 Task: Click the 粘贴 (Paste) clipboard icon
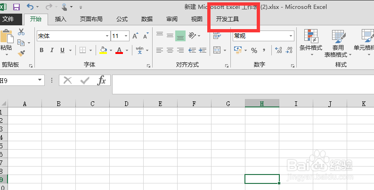point(7,36)
